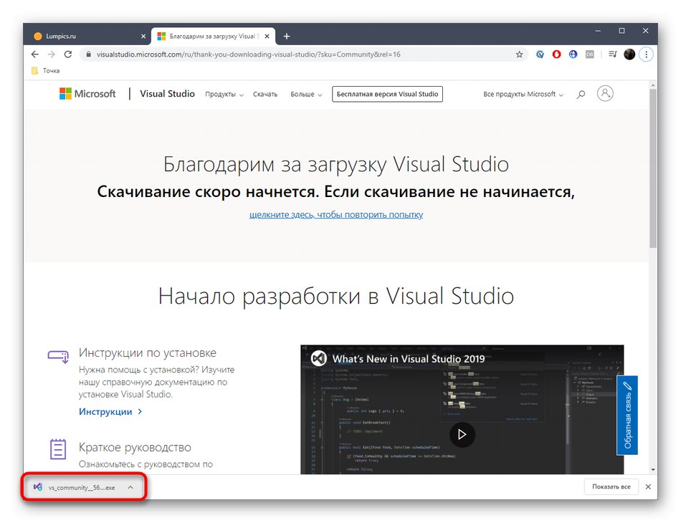Click the browser forward arrow

pos(51,54)
